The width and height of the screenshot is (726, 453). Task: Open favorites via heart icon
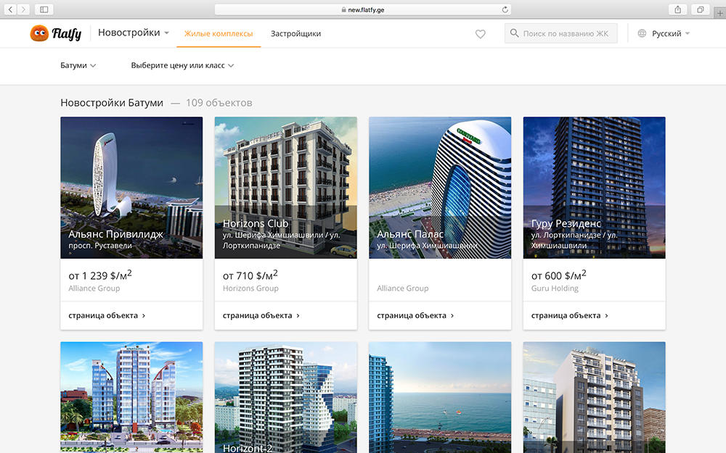(480, 34)
